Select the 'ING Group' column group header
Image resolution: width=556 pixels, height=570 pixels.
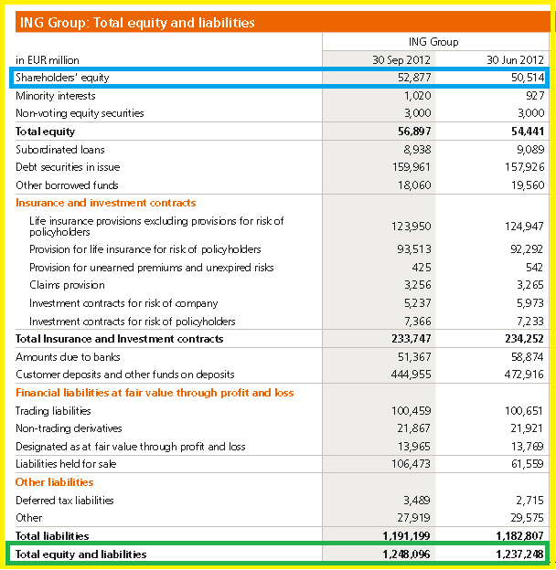[x=433, y=42]
